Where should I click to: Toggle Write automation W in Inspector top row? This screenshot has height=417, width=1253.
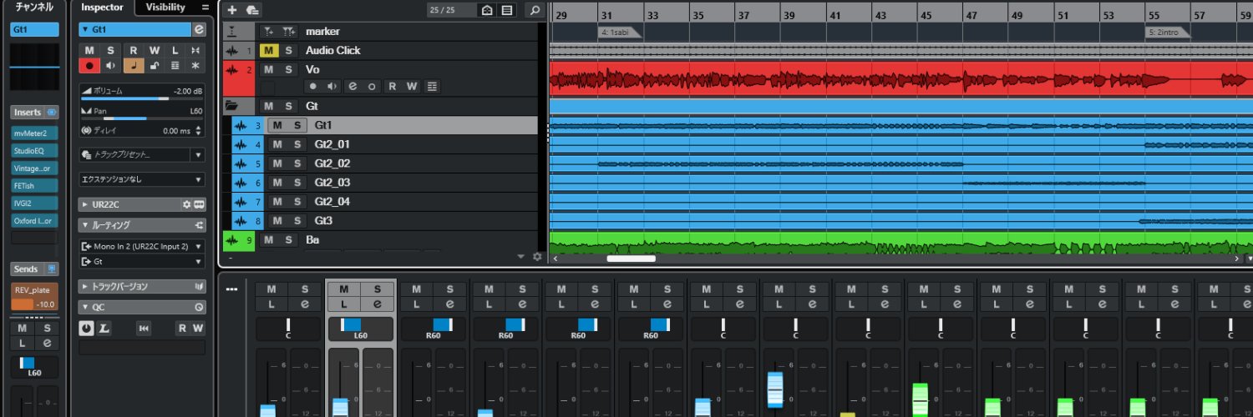(x=154, y=51)
